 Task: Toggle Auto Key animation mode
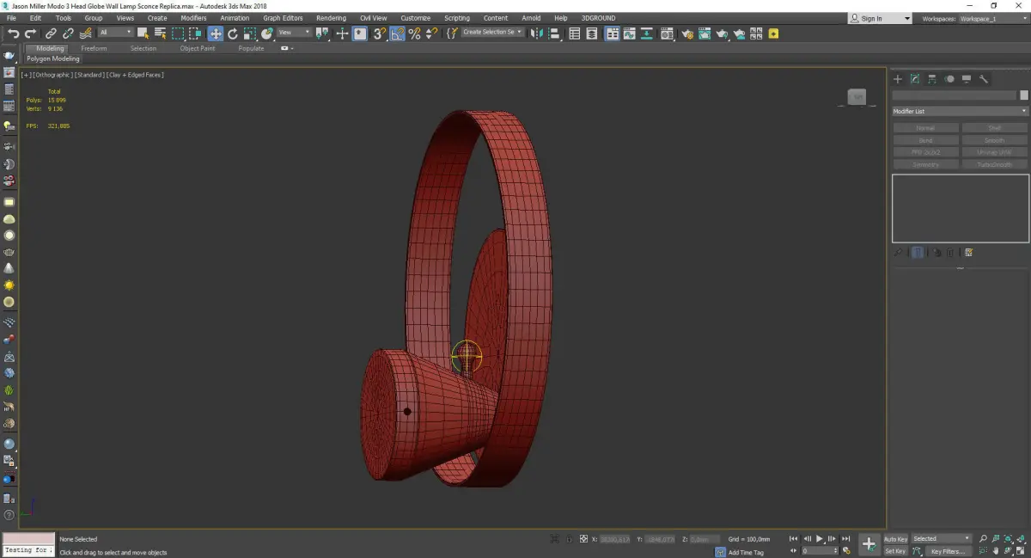coord(895,539)
